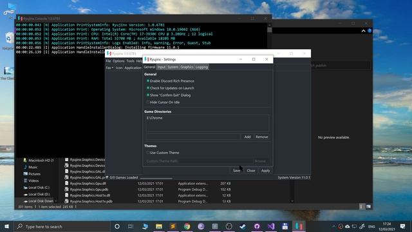Apply the Ryujinx settings
The width and height of the screenshot is (412, 232).
pos(265,171)
